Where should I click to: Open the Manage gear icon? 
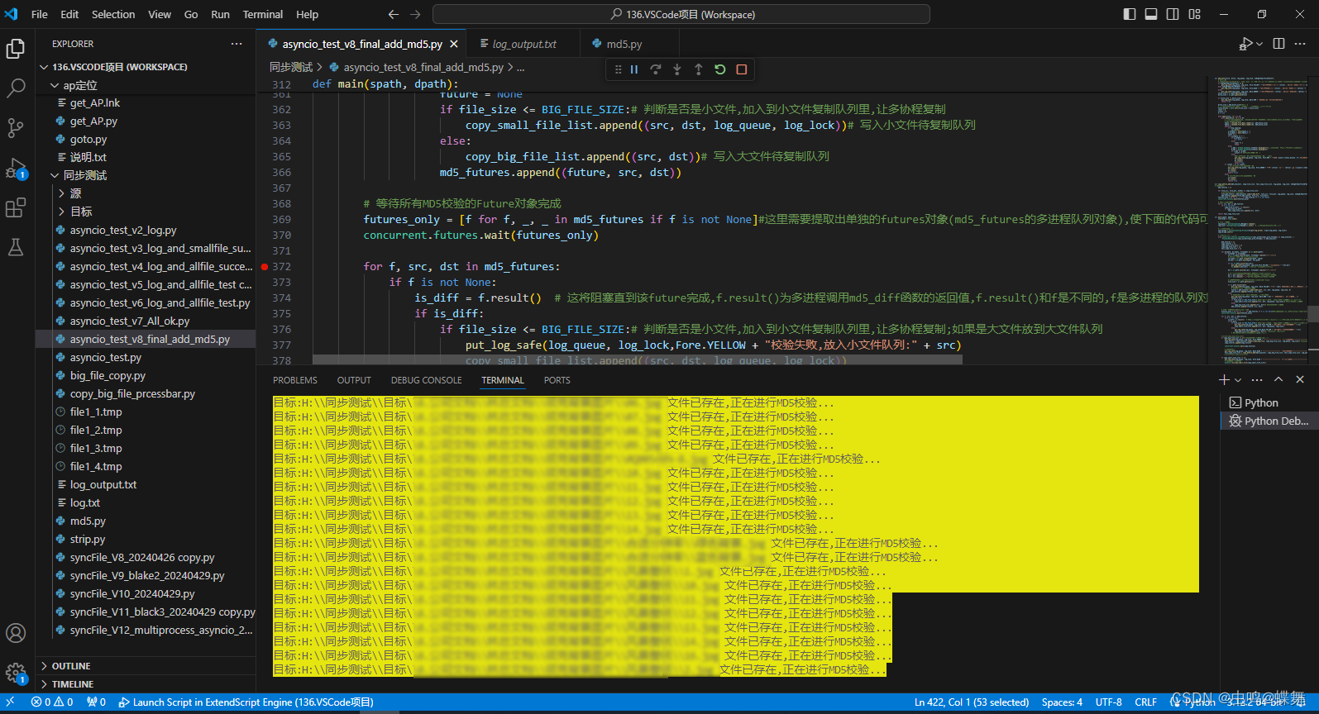(16, 673)
